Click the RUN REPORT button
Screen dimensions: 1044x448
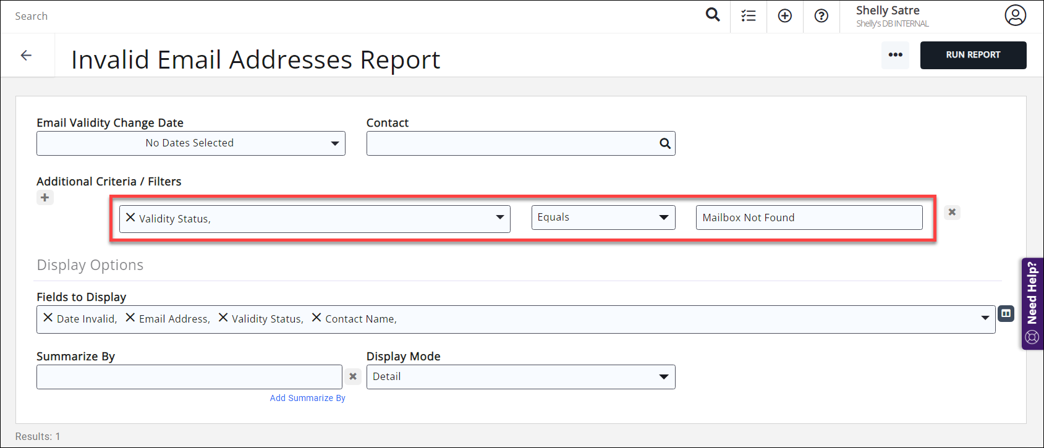973,55
